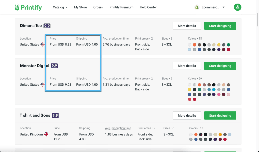Click the Dimona Tee provider name
This screenshot has width=259, height=152.
click(x=31, y=26)
